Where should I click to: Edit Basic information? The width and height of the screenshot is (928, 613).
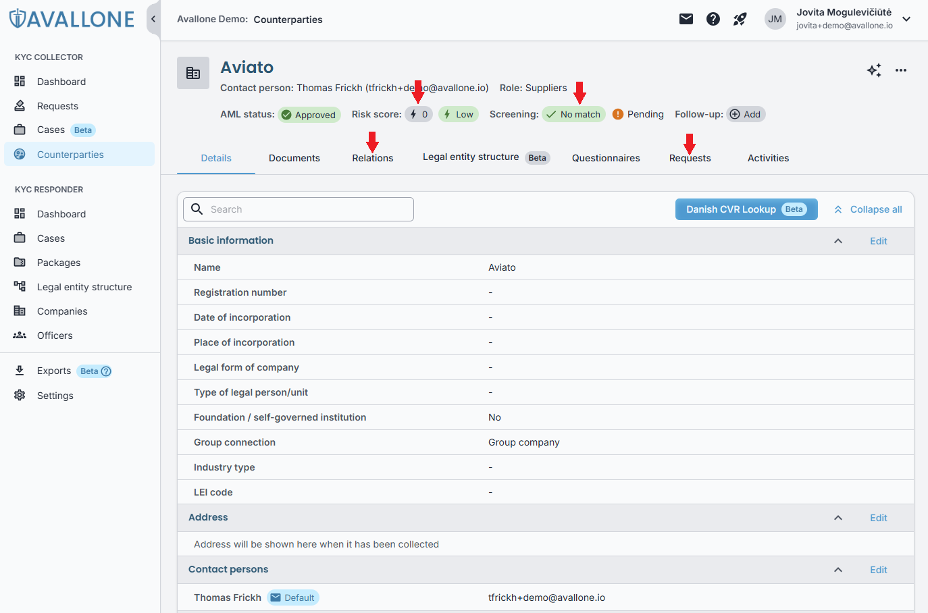pyautogui.click(x=879, y=241)
